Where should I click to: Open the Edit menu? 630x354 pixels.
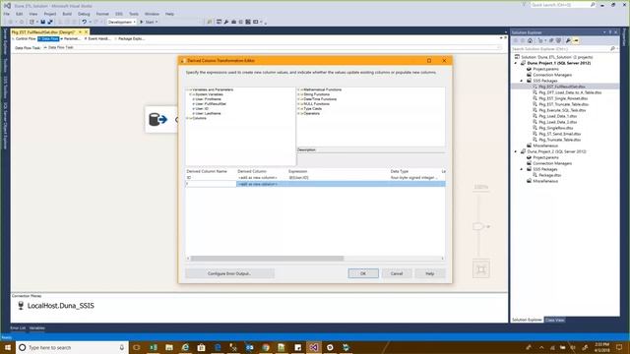pyautogui.click(x=20, y=14)
